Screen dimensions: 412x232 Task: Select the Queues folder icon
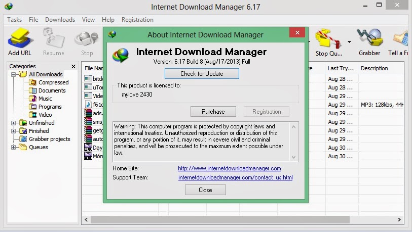pyautogui.click(x=23, y=147)
